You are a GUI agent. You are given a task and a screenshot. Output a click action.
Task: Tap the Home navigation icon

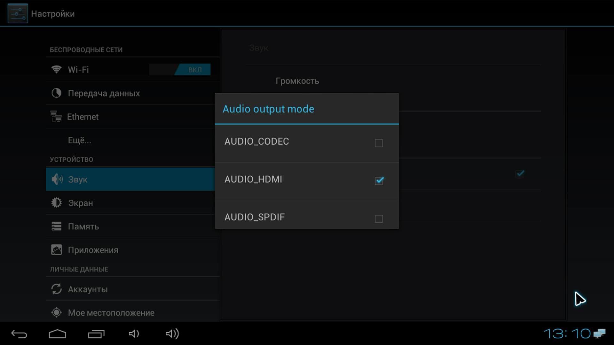57,334
